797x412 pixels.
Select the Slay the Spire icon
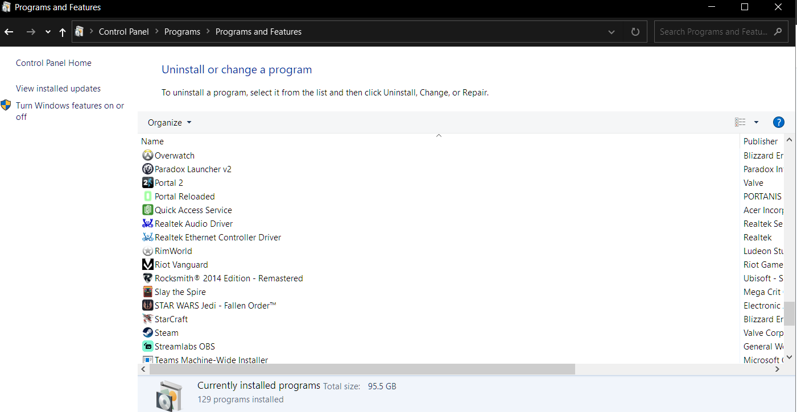coord(147,292)
